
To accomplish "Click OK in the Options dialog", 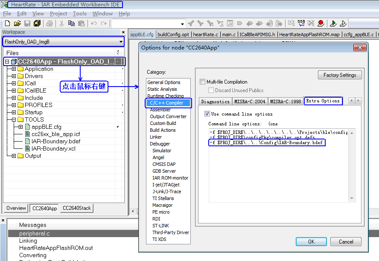I will tap(311, 242).
